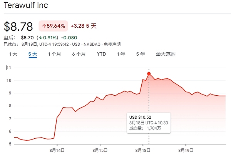This screenshot has width=231, height=156.
Task: Click the $8.78 current price
Action: (18, 27)
